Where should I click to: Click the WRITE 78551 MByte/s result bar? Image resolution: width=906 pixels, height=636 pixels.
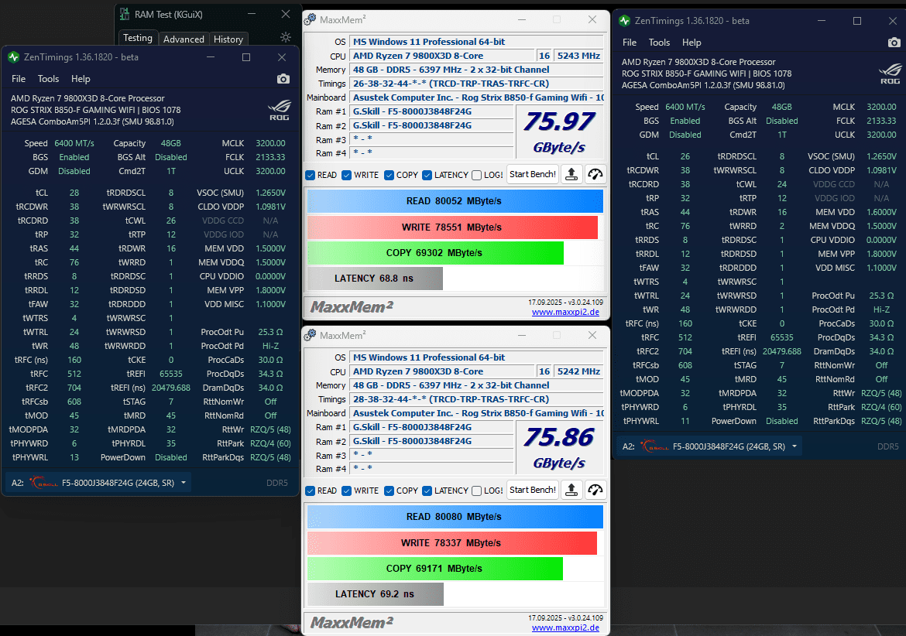click(452, 227)
